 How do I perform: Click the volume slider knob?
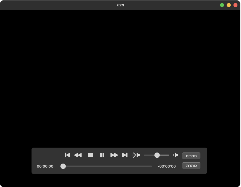(157, 155)
